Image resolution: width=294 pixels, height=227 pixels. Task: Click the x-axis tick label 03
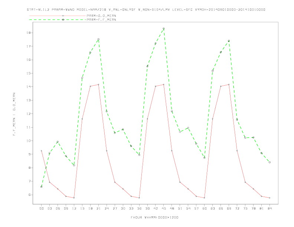coord(49,208)
